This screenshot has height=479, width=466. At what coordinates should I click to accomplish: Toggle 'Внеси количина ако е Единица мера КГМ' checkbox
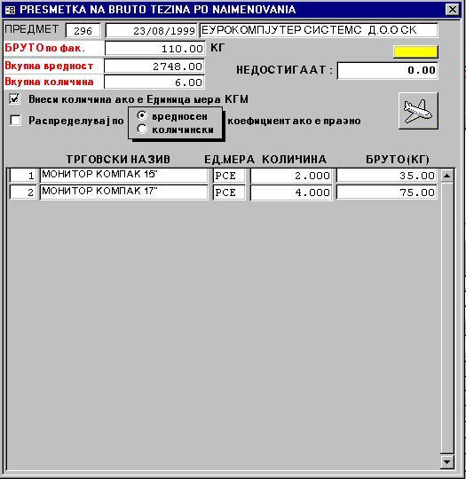[x=15, y=99]
